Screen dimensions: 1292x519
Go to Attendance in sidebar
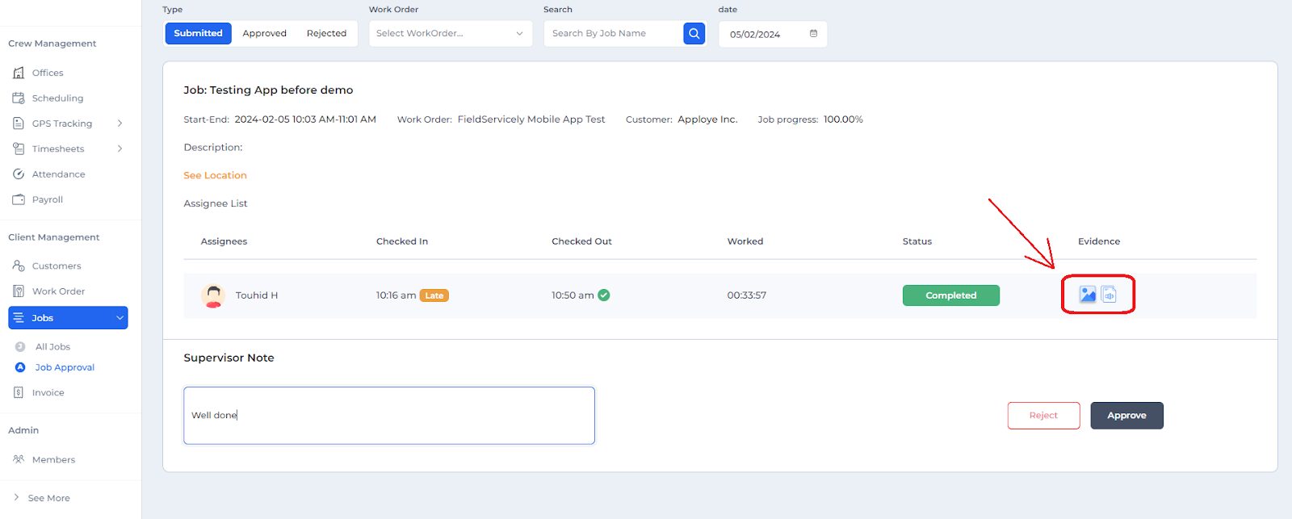(58, 174)
